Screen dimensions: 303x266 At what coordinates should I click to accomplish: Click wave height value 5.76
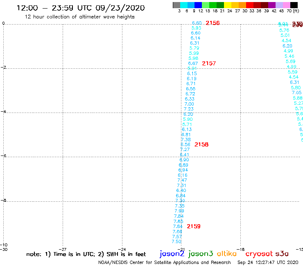(284, 30)
